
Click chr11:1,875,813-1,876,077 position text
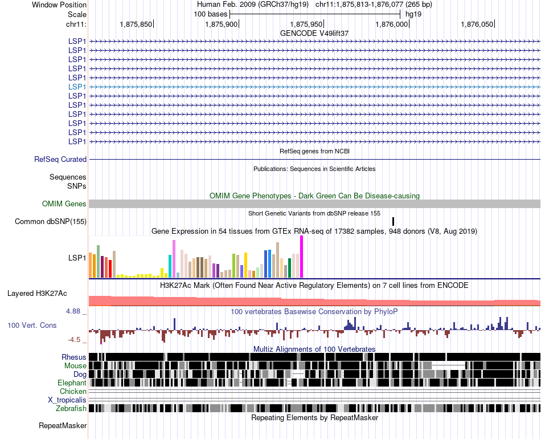click(x=374, y=5)
